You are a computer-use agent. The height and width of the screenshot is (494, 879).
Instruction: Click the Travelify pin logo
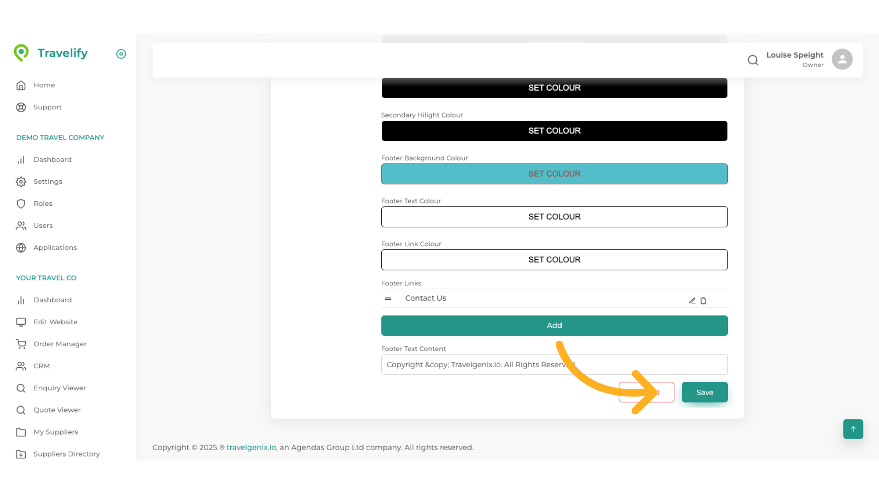[x=21, y=53]
